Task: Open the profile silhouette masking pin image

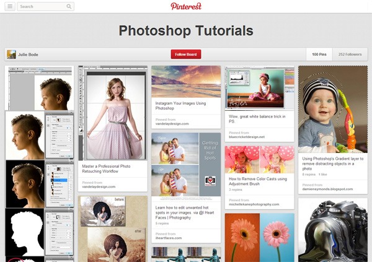Action: point(40,164)
